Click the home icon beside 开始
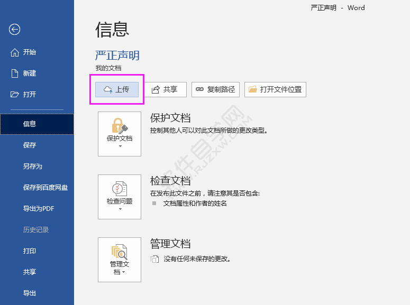Image resolution: width=410 pixels, height=305 pixels. [15, 52]
